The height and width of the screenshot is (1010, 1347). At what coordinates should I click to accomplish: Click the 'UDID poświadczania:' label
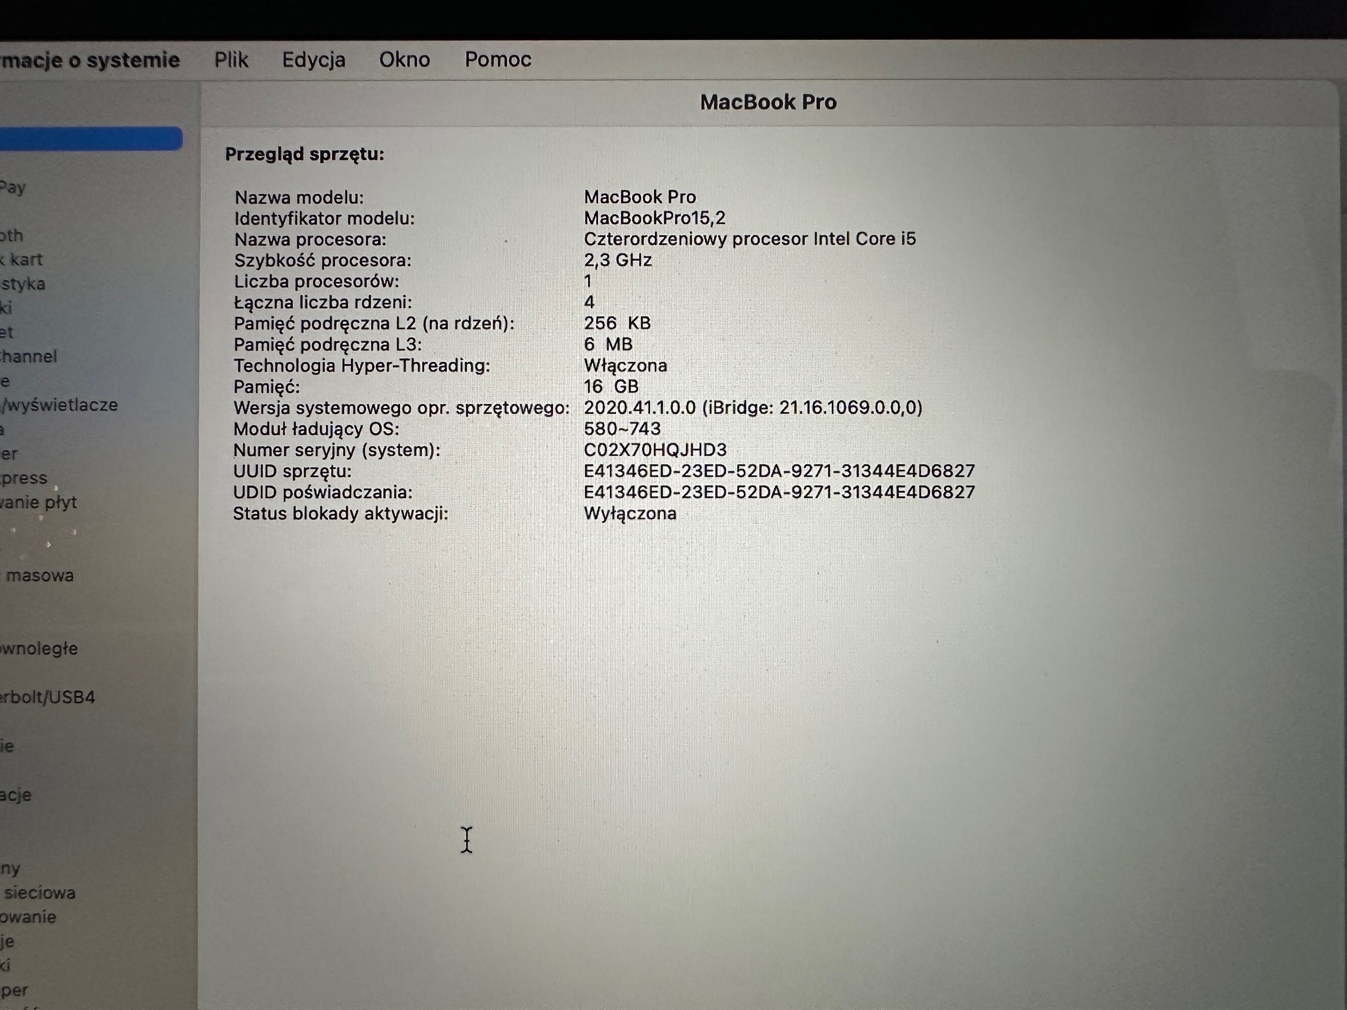point(323,492)
